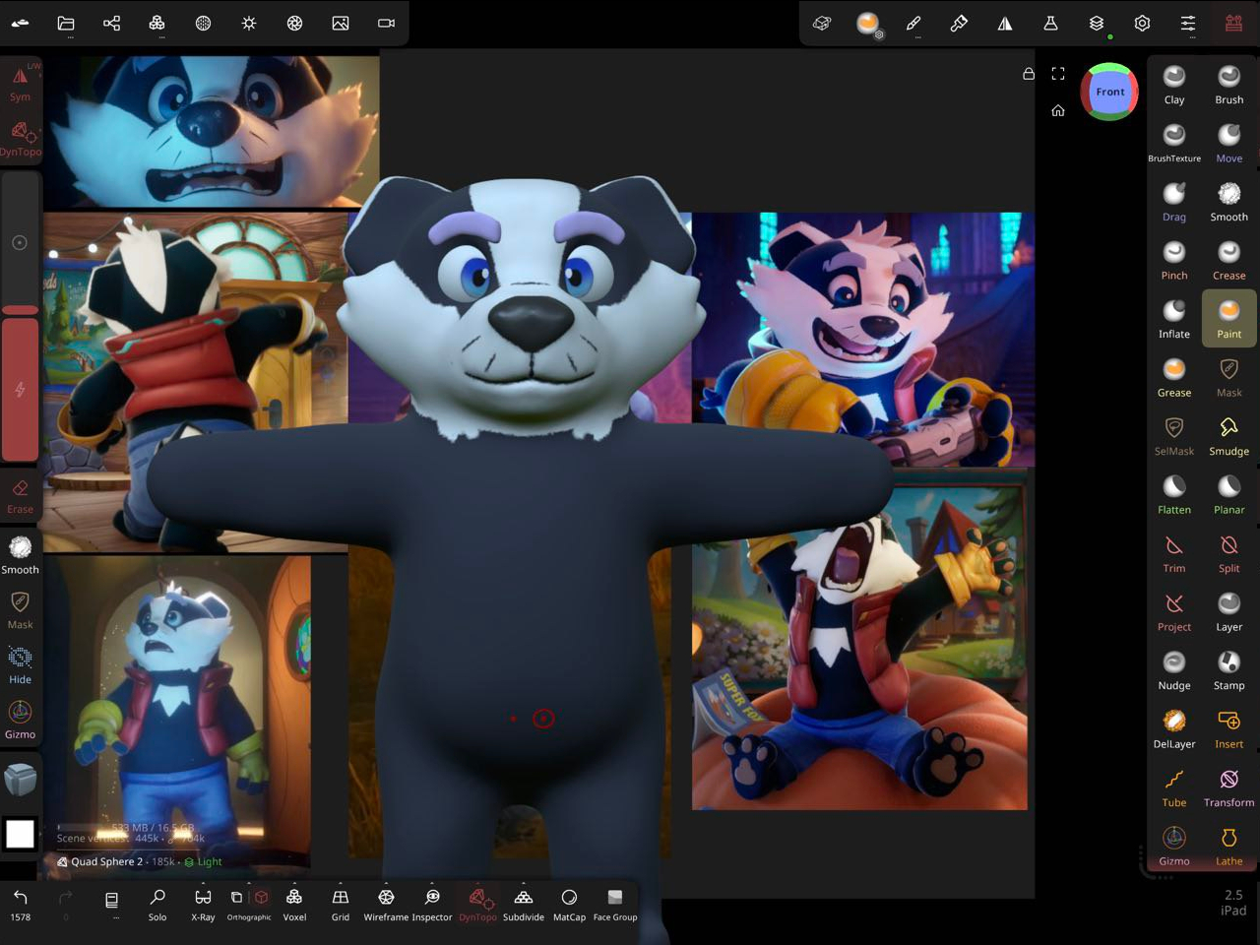1260x945 pixels.
Task: Open the Layers panel in top toolbar
Action: [1096, 24]
